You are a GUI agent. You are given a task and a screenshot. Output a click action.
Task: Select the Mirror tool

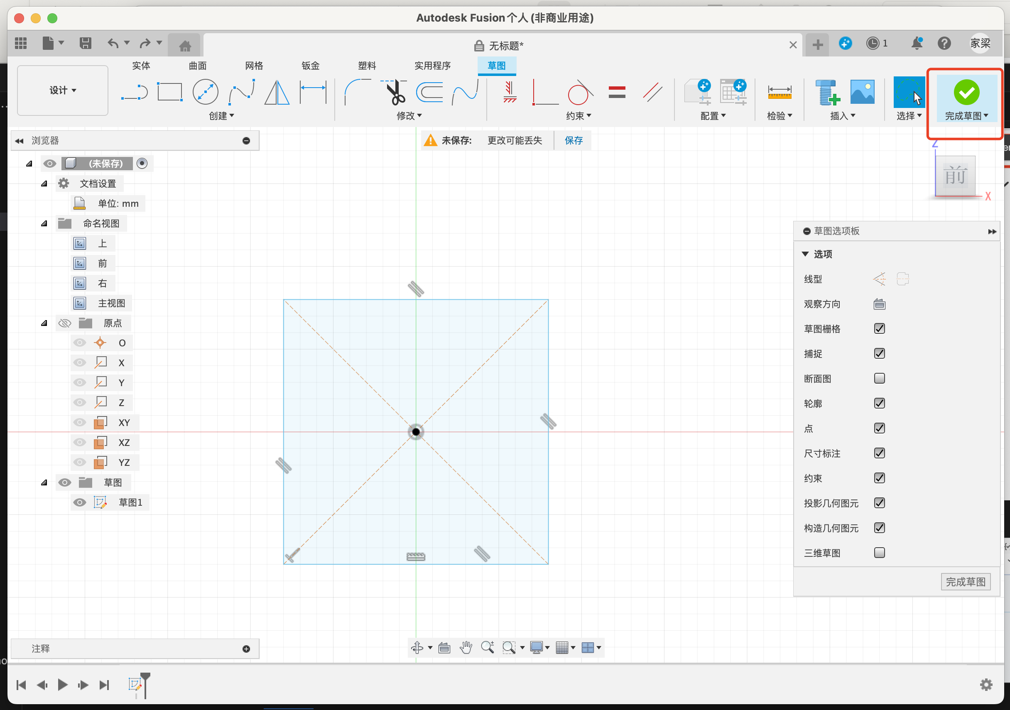(x=277, y=92)
